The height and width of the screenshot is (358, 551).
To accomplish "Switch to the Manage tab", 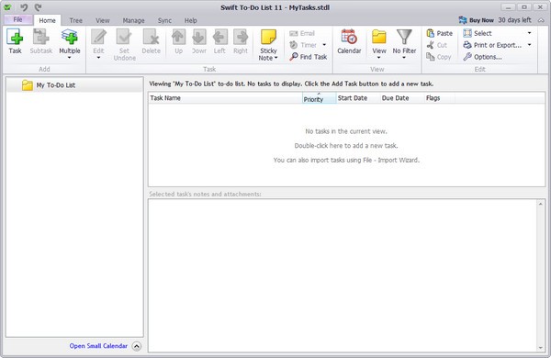I will [133, 20].
